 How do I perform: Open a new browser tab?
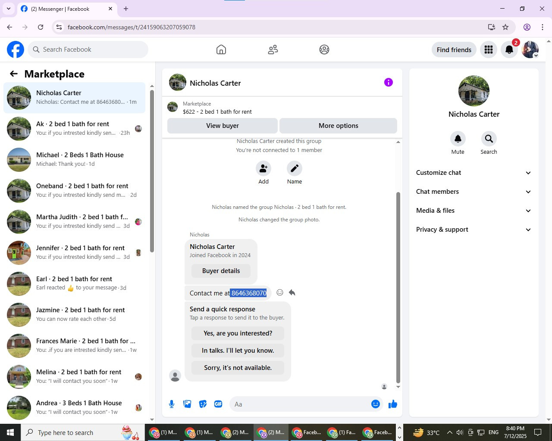(x=126, y=9)
